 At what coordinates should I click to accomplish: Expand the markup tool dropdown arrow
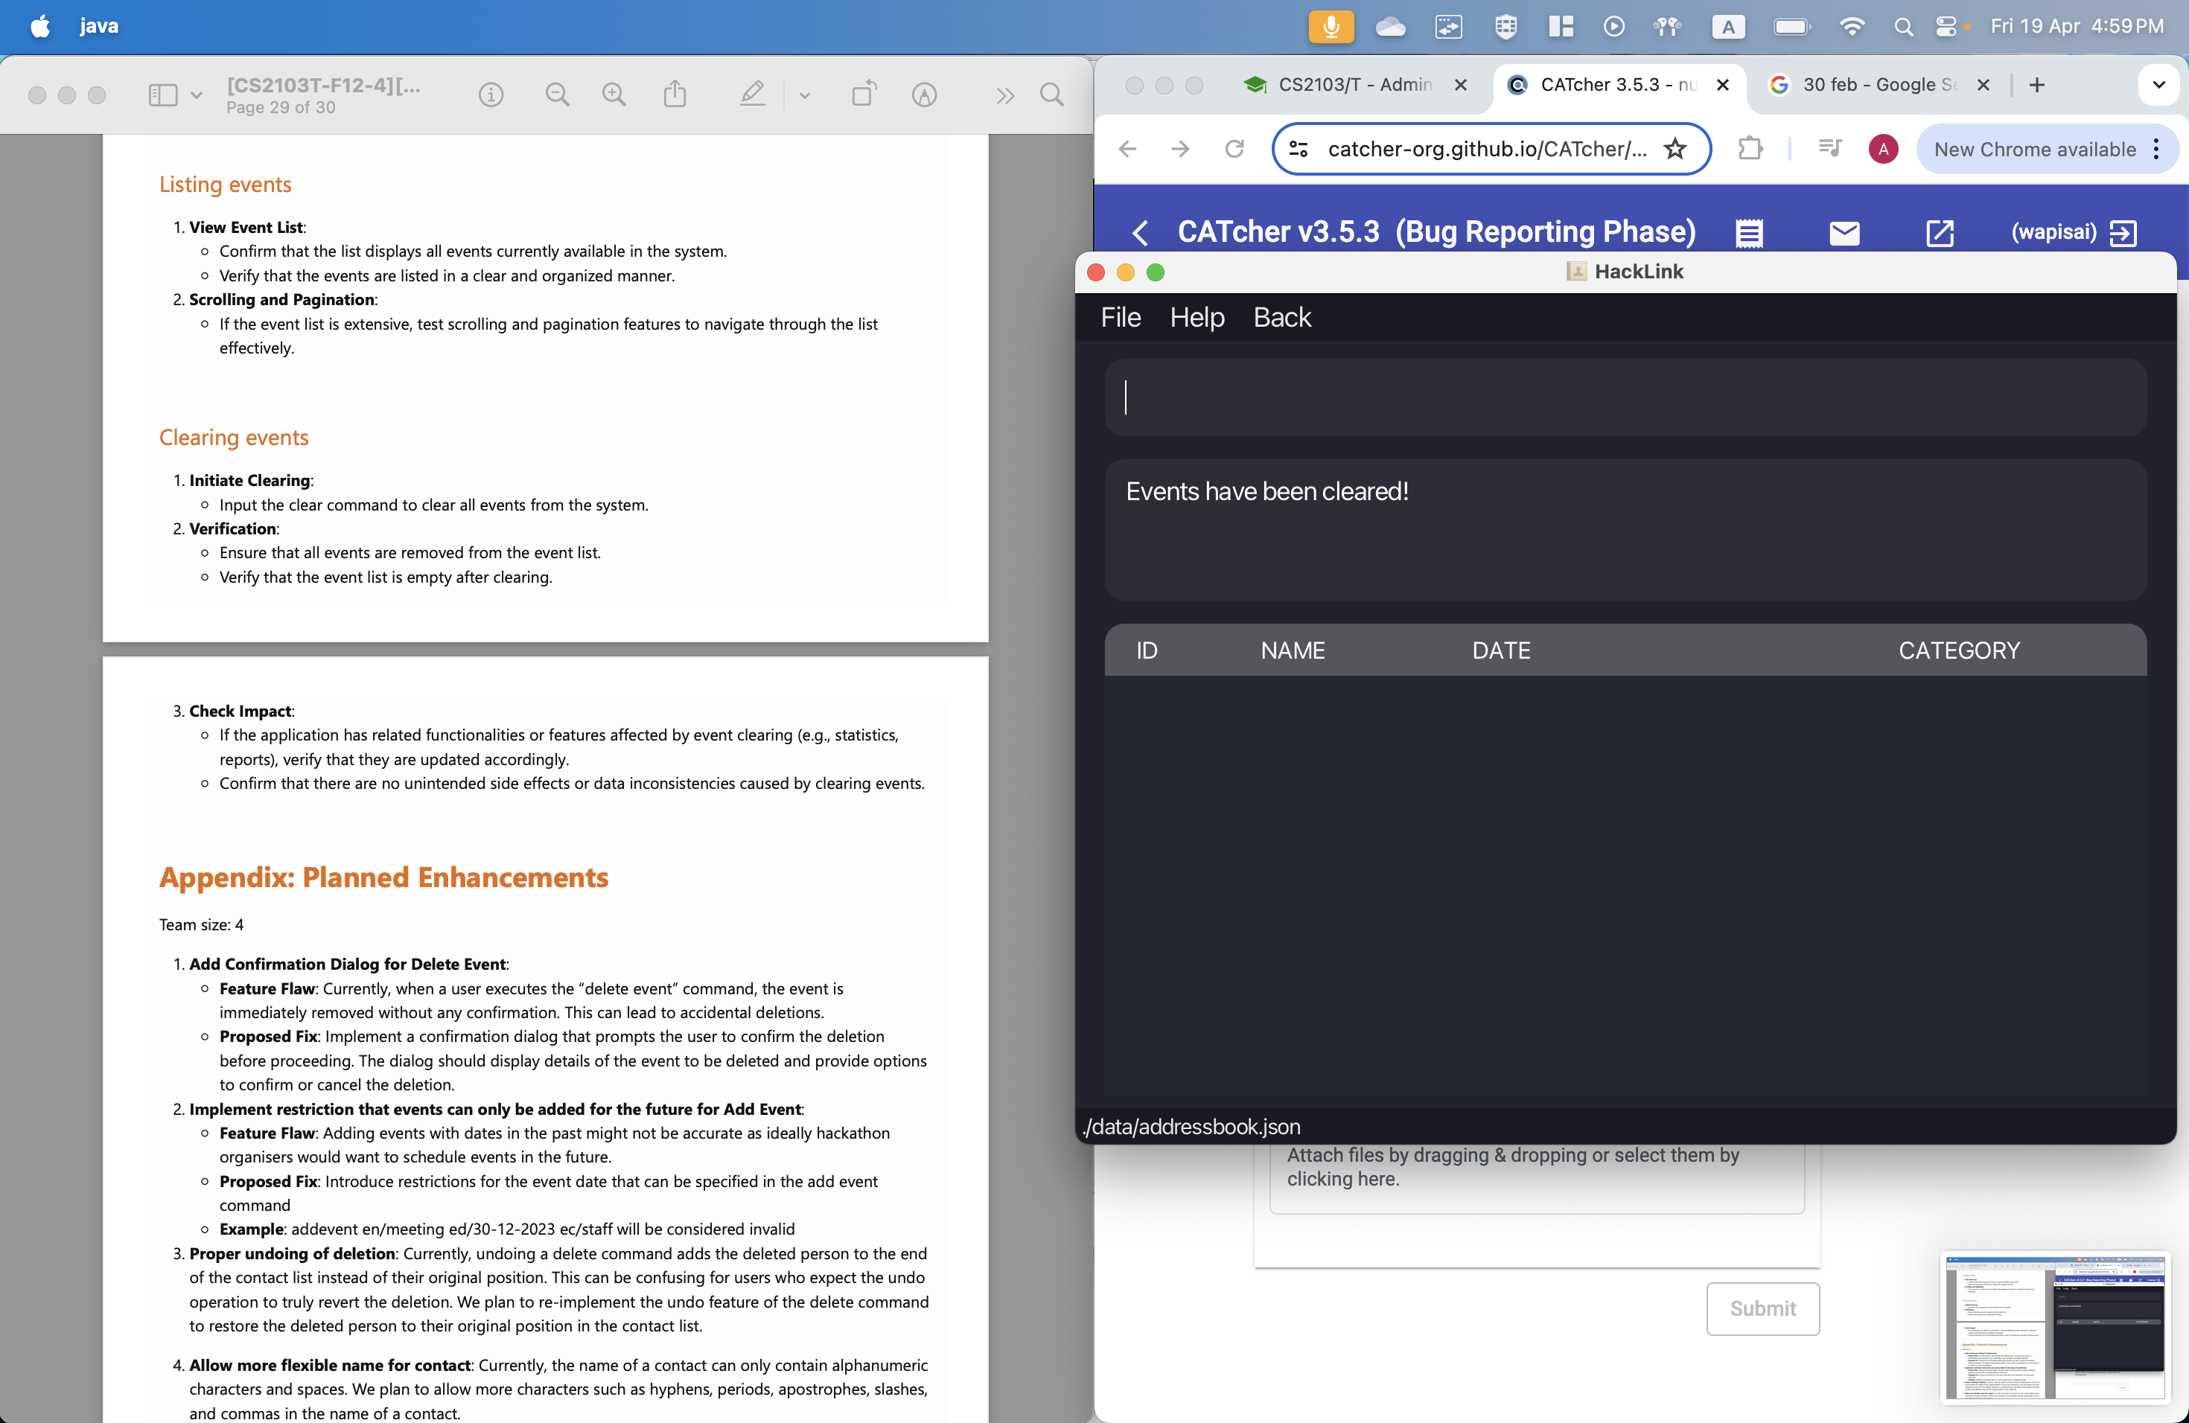pyautogui.click(x=804, y=95)
